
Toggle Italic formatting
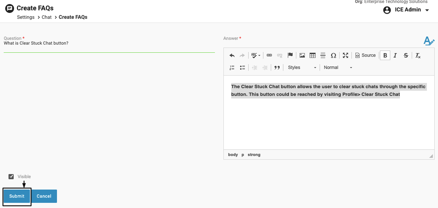(395, 55)
